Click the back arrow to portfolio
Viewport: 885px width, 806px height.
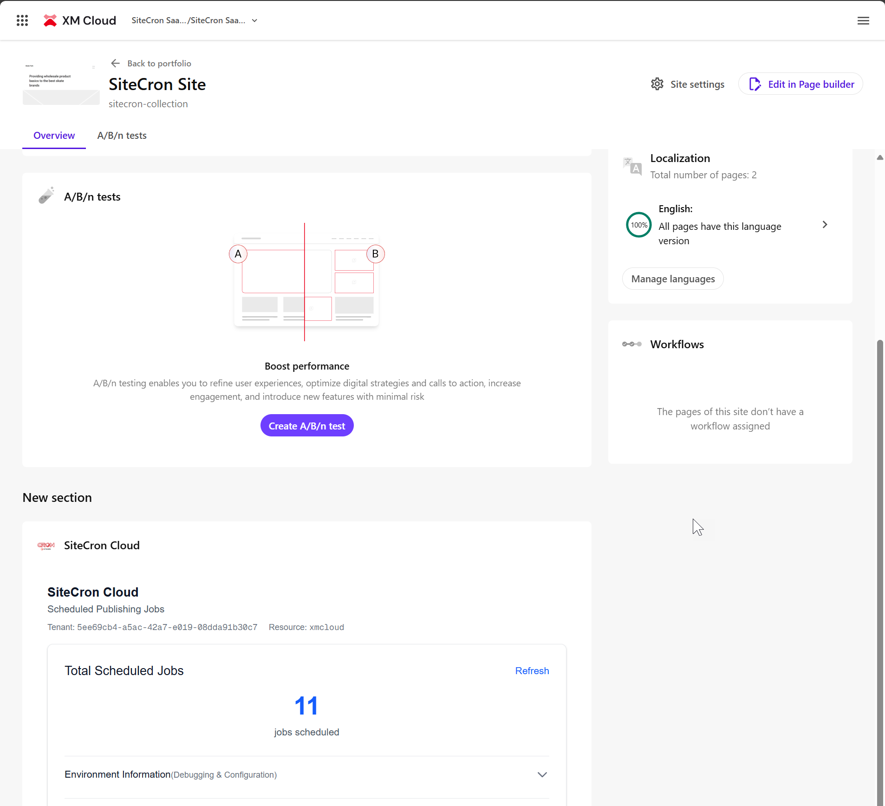click(116, 63)
